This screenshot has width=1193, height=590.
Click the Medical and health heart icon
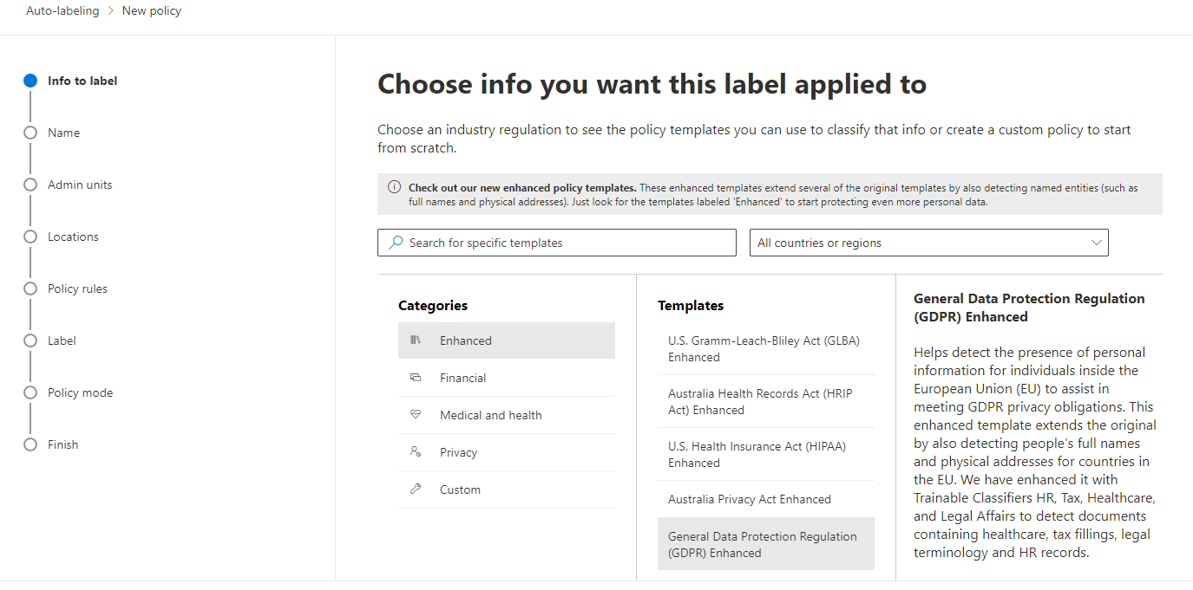pos(416,415)
